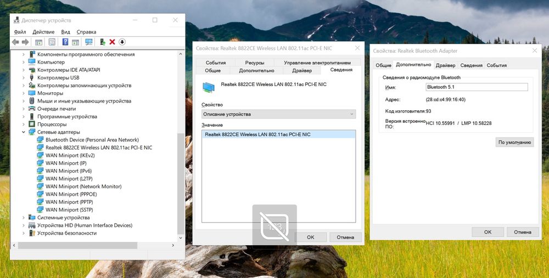Viewport: 549px width, 278px height.
Task: Click Отмена in Realtek 8822CE properties
Action: (x=345, y=237)
